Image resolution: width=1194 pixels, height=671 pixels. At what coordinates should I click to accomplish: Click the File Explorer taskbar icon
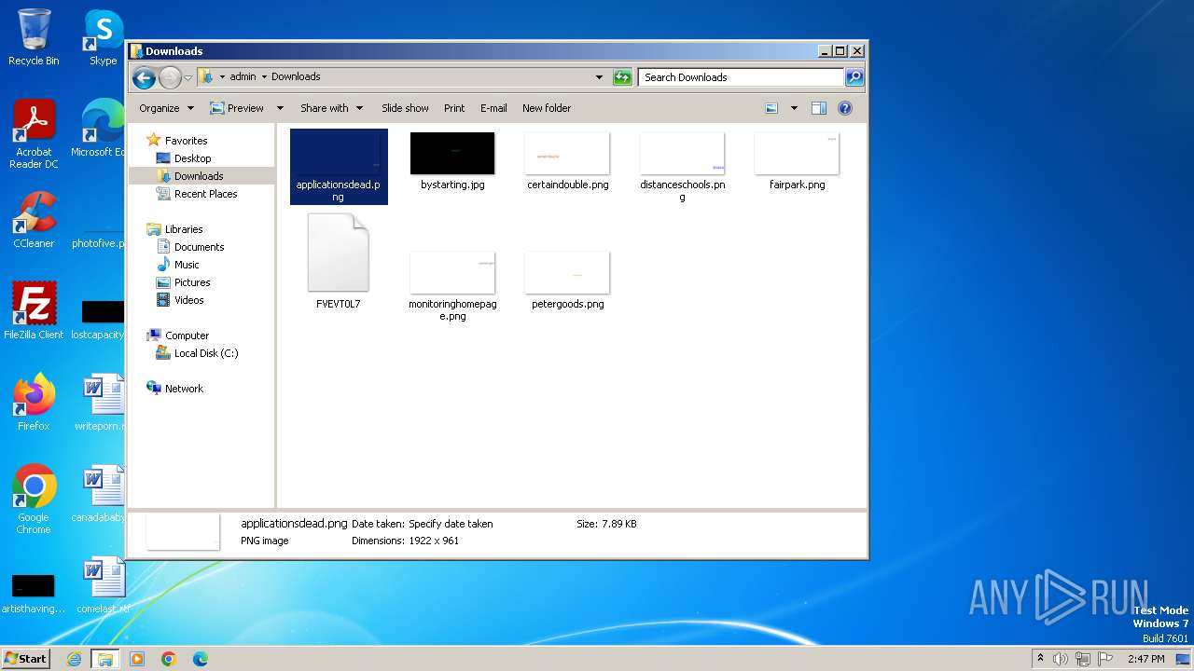[x=105, y=659]
